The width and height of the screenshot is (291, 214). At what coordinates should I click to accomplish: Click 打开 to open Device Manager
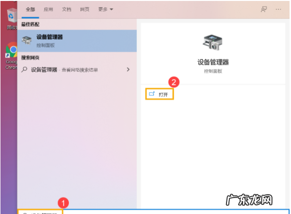160,94
